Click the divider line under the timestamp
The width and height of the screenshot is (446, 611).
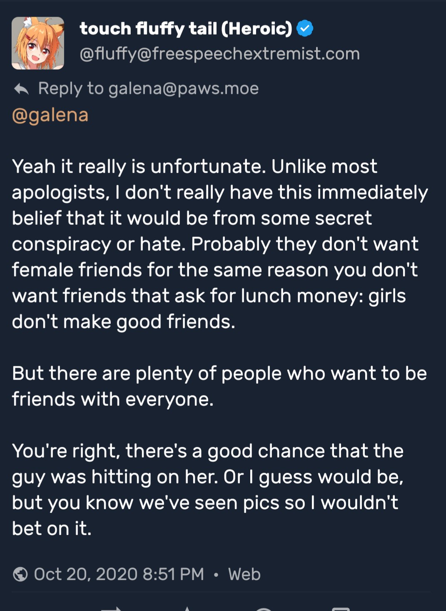pyautogui.click(x=223, y=592)
